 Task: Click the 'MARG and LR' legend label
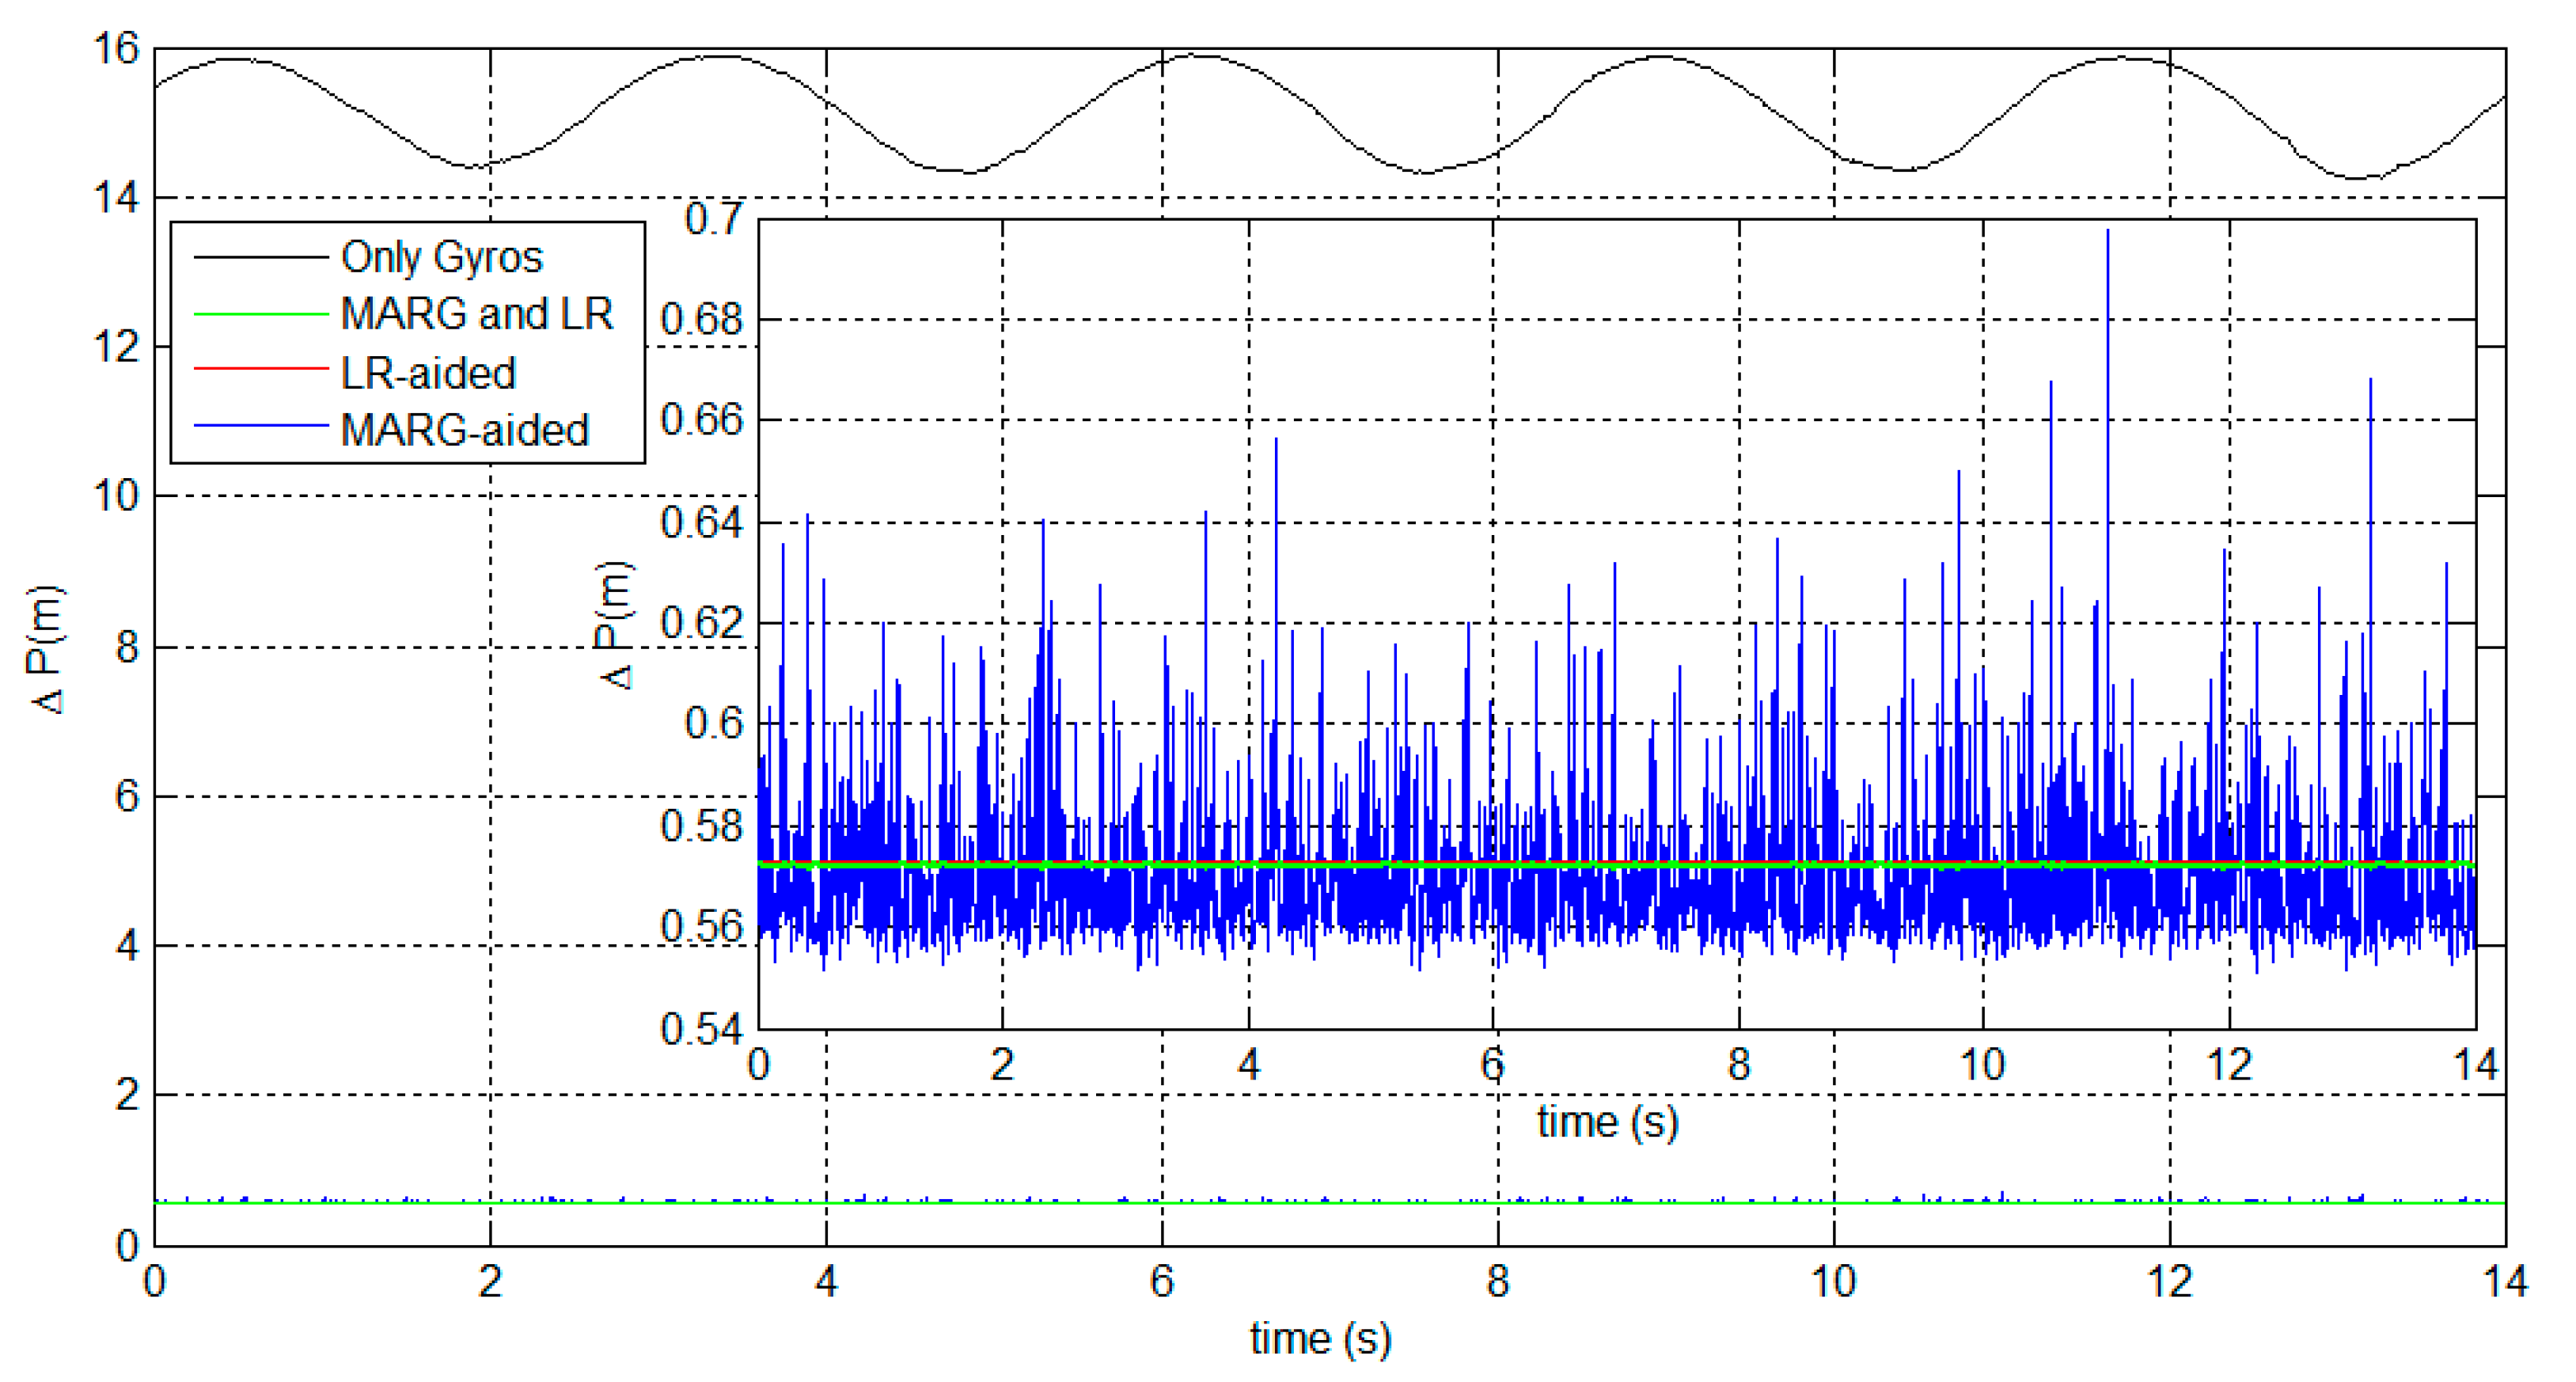(477, 314)
